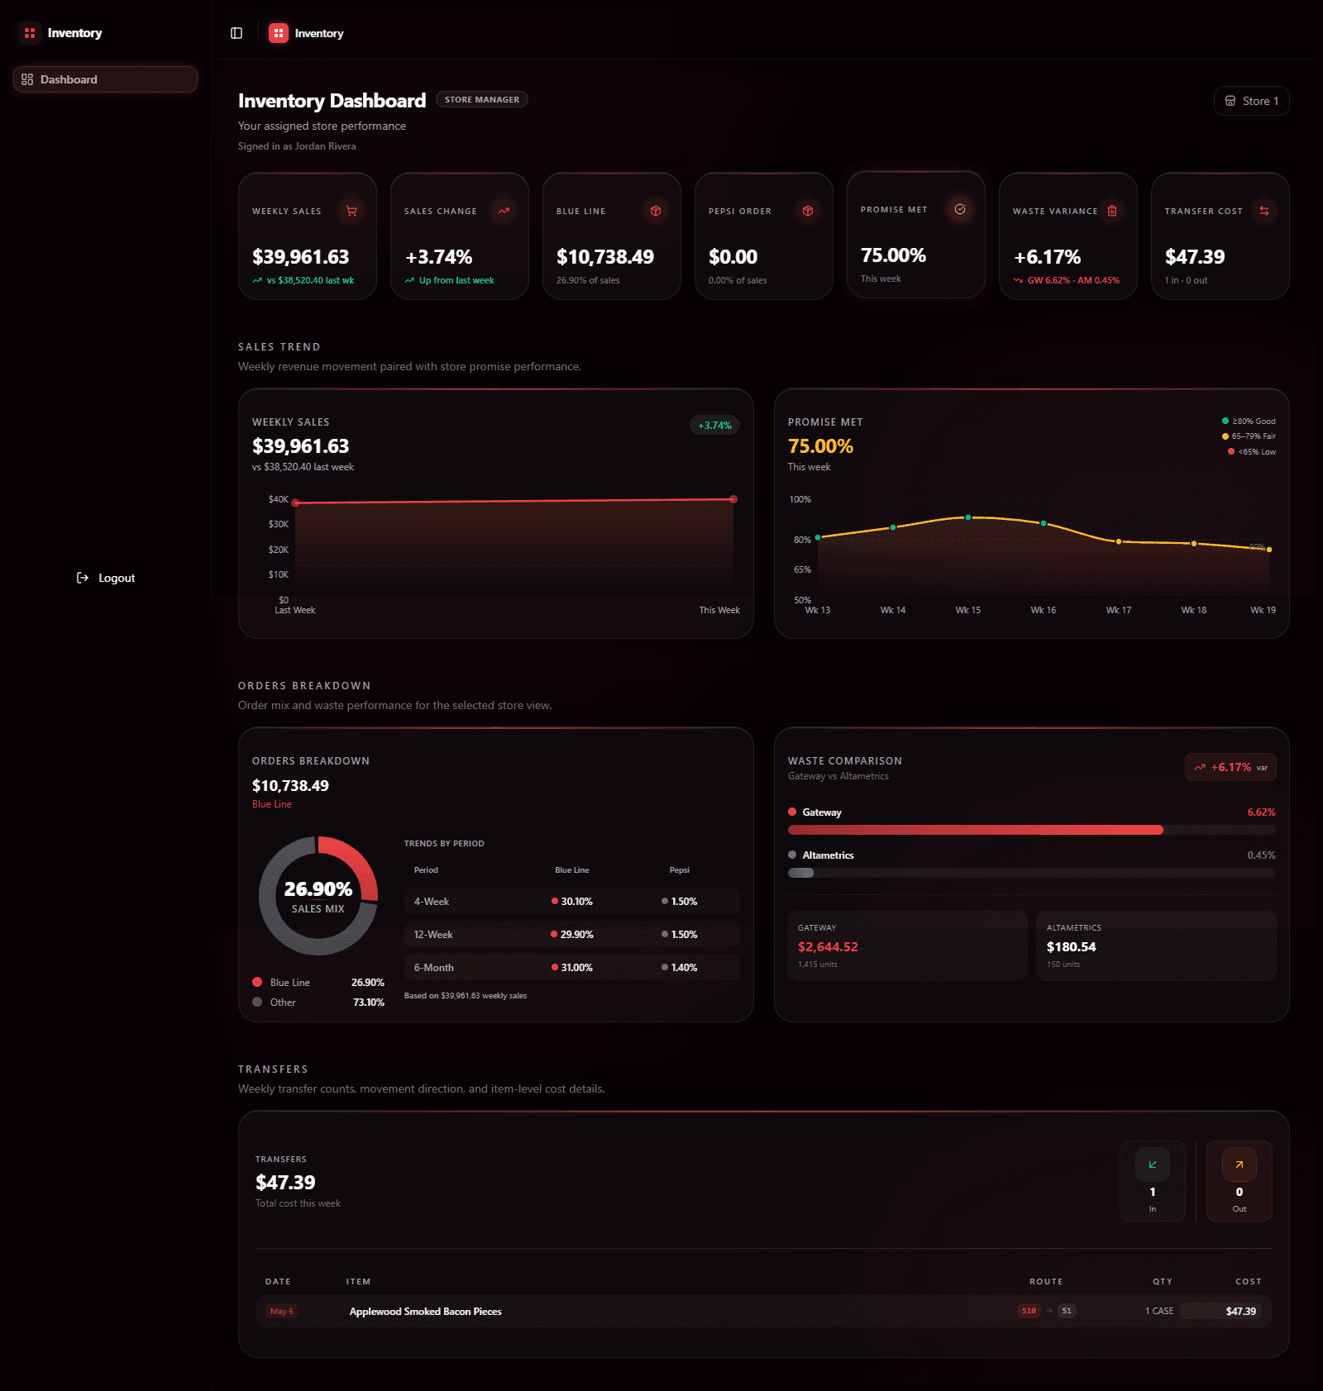This screenshot has width=1323, height=1391.
Task: Click the transfers In arrow icon
Action: (x=1153, y=1165)
